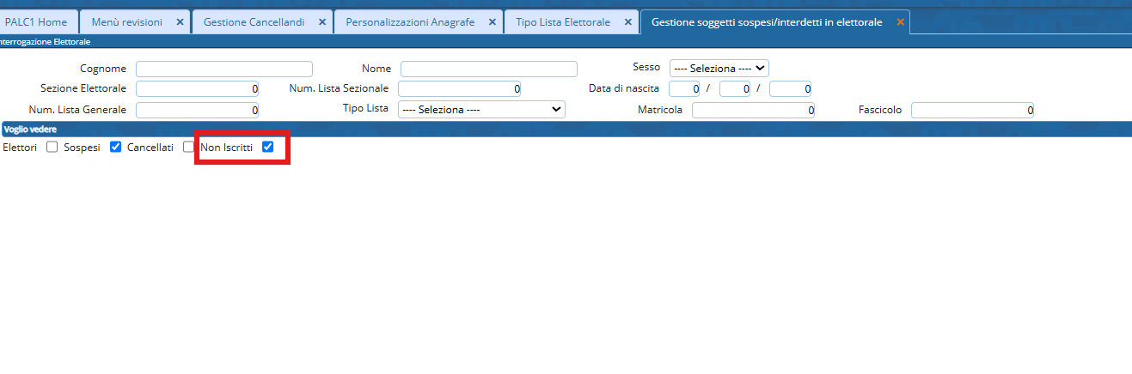Click into the Cognome text field
Image resolution: width=1132 pixels, height=374 pixels.
(224, 69)
